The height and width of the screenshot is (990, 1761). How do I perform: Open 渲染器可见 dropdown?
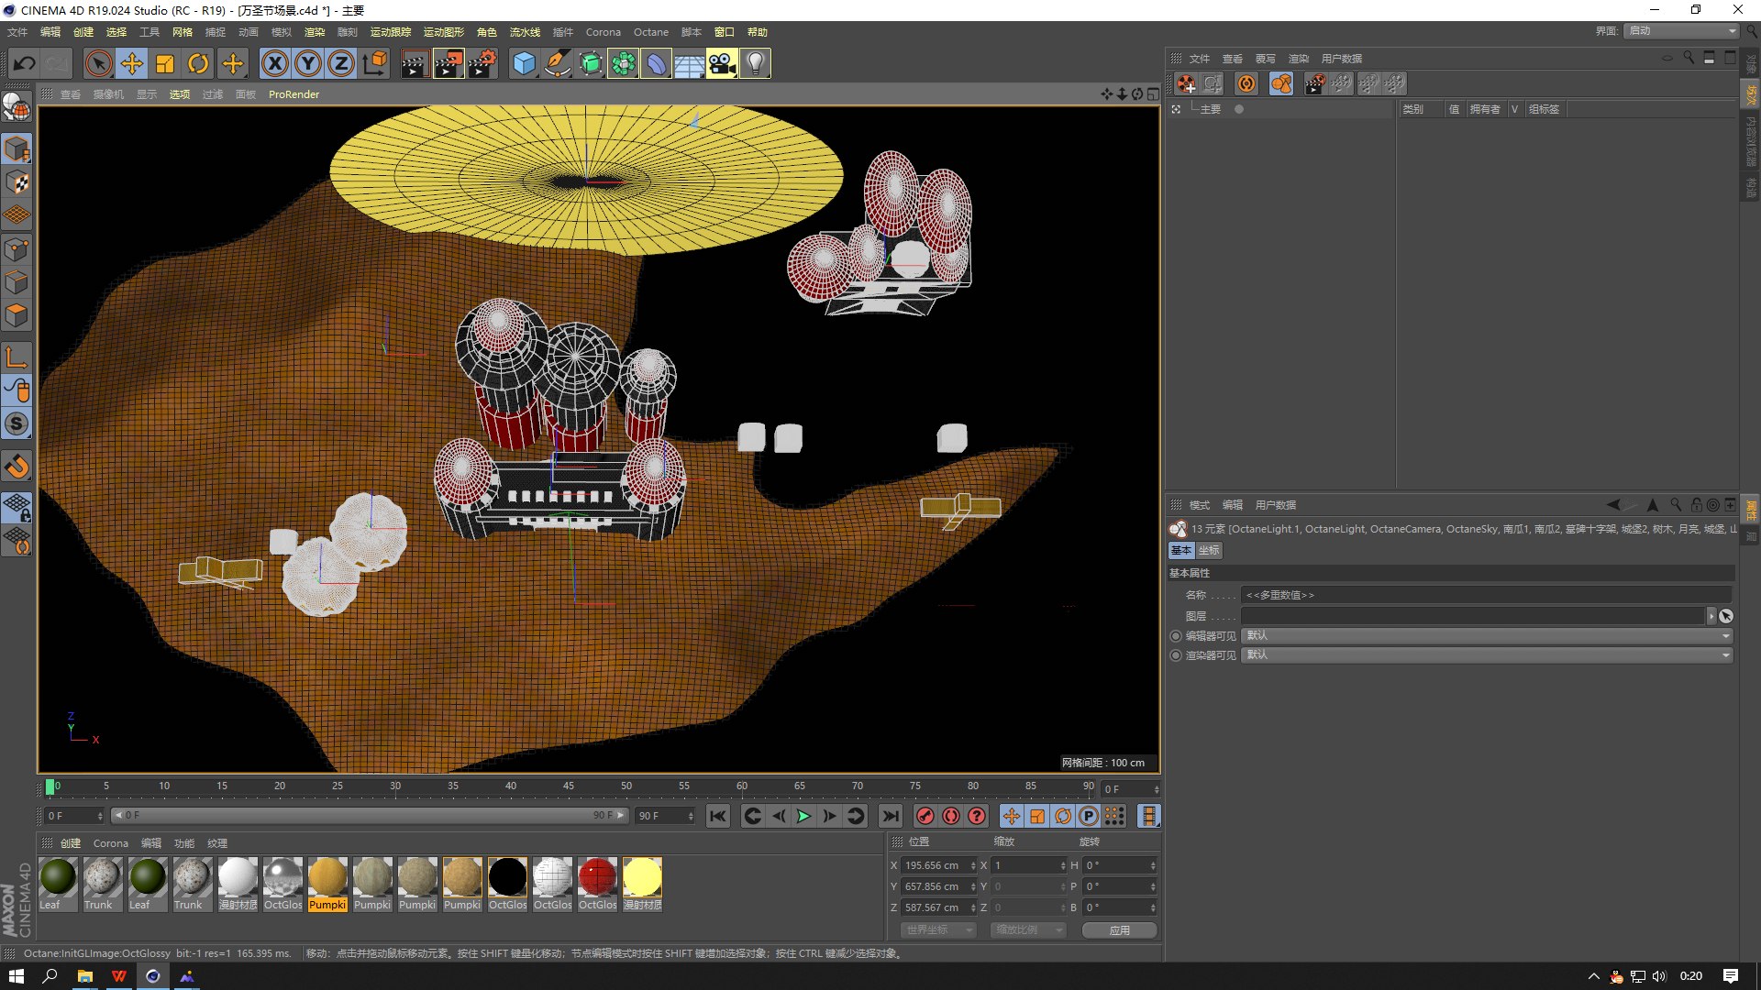[1487, 654]
